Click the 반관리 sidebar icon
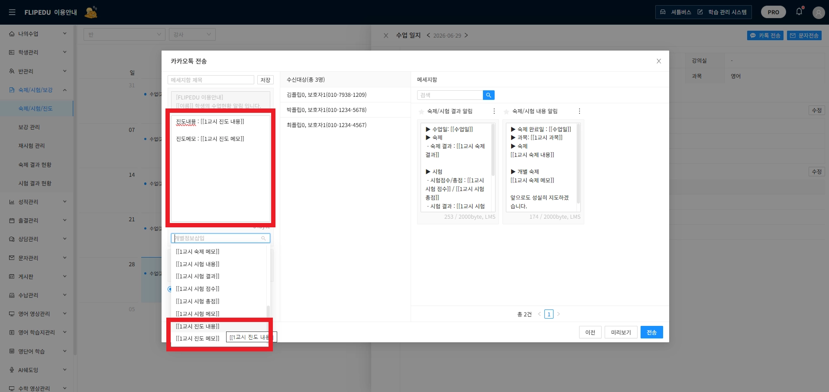This screenshot has height=392, width=829. pyautogui.click(x=12, y=71)
